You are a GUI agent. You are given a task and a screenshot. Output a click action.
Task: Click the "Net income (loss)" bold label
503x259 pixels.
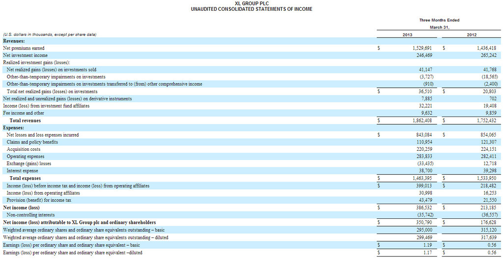coord(21,208)
